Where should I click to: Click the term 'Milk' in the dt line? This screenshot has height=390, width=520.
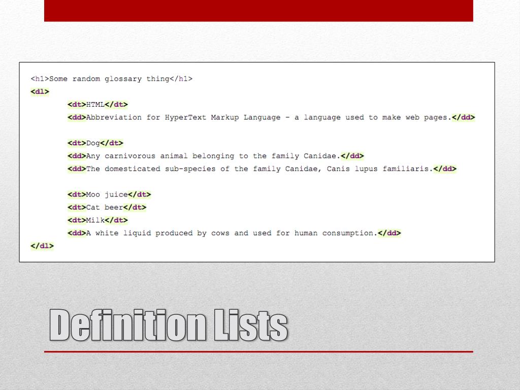pyautogui.click(x=95, y=220)
